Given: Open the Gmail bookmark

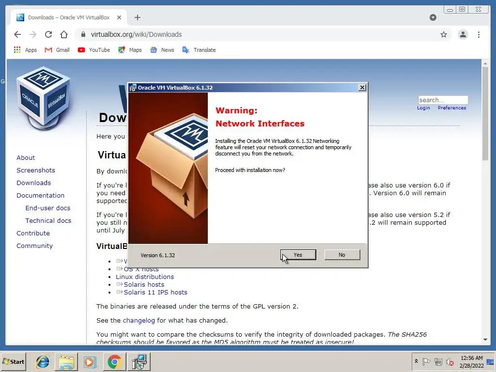Looking at the screenshot, I should tap(57, 50).
